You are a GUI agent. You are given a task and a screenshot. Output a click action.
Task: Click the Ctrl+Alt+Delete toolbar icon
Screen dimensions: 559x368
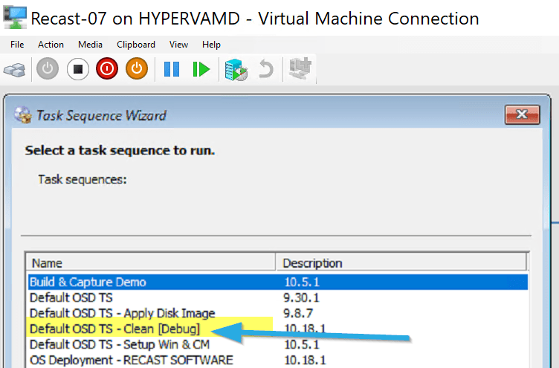pyautogui.click(x=13, y=70)
